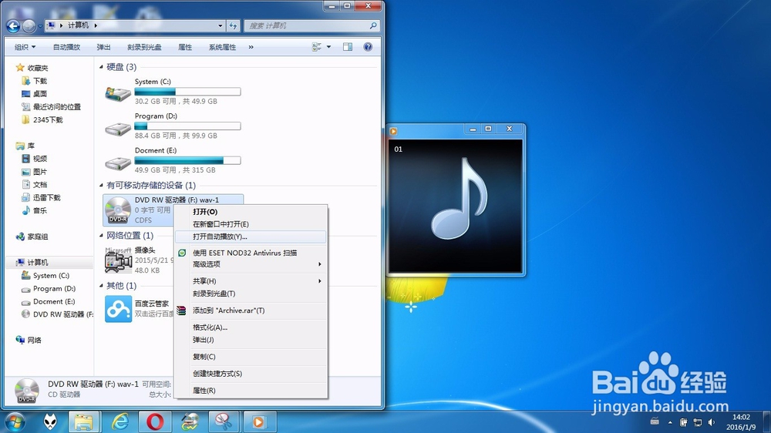
Task: Expand the 高级选项 submenu arrow
Action: pyautogui.click(x=320, y=264)
